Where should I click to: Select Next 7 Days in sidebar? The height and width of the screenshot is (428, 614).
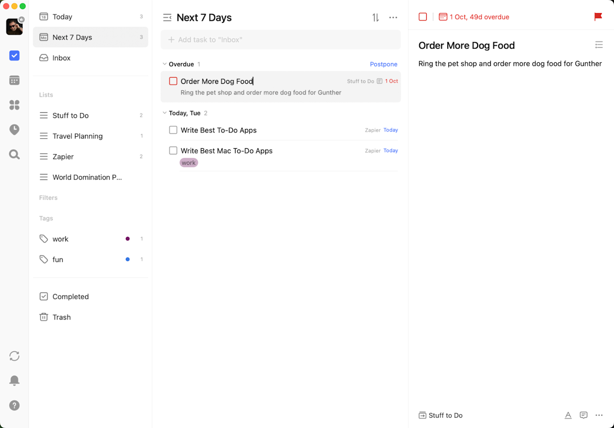coord(90,37)
